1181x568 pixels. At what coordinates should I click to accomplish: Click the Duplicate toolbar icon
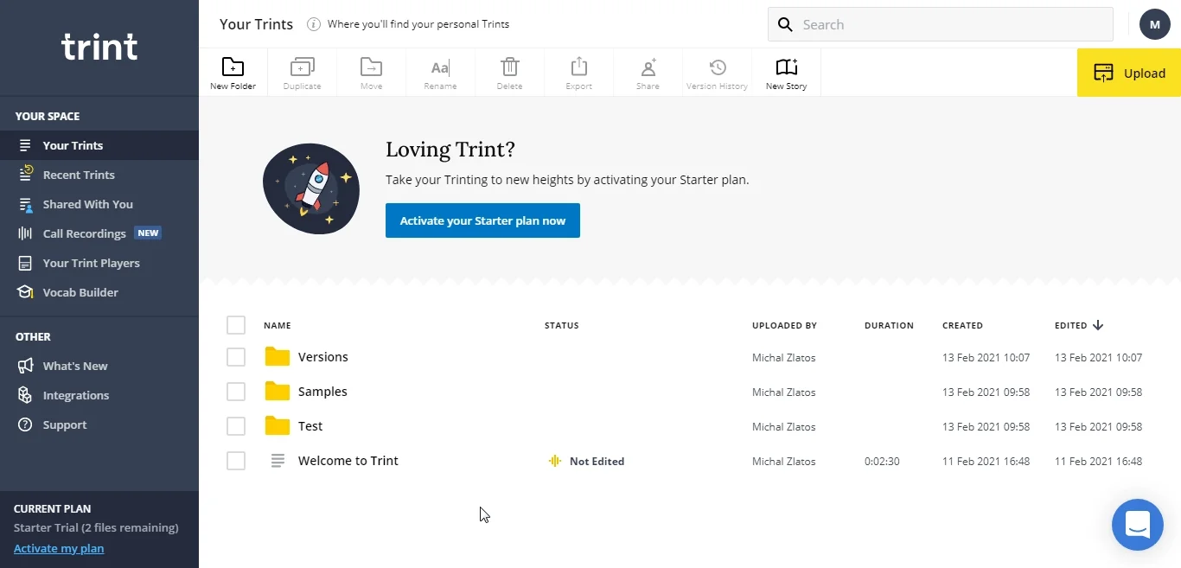(302, 67)
